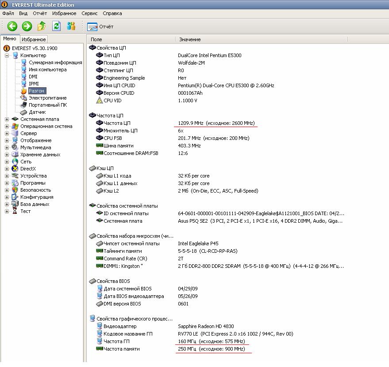Expand the Системная плата tree node

[7, 119]
